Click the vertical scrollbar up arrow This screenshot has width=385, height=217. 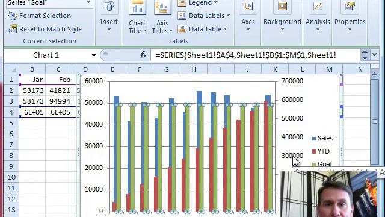(x=374, y=74)
